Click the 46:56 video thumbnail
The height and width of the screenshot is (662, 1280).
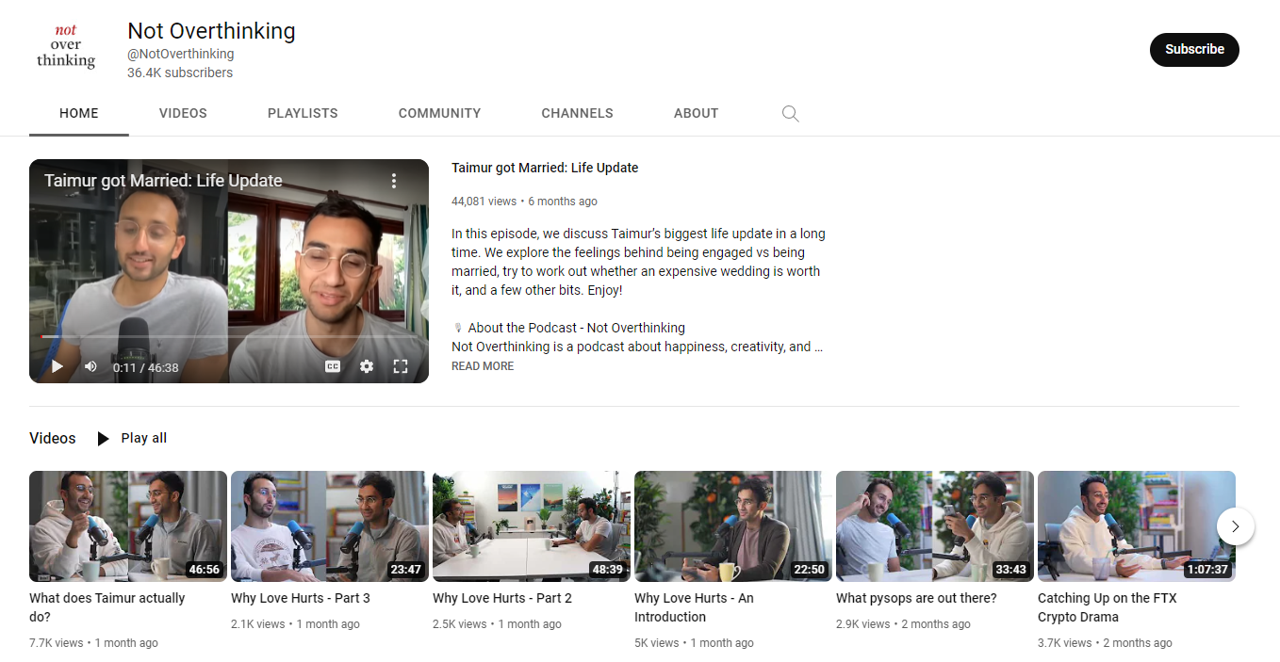(x=128, y=526)
